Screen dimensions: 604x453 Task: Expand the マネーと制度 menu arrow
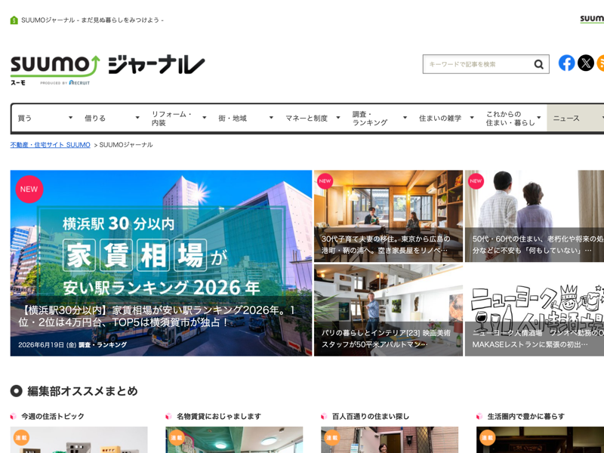pyautogui.click(x=337, y=118)
